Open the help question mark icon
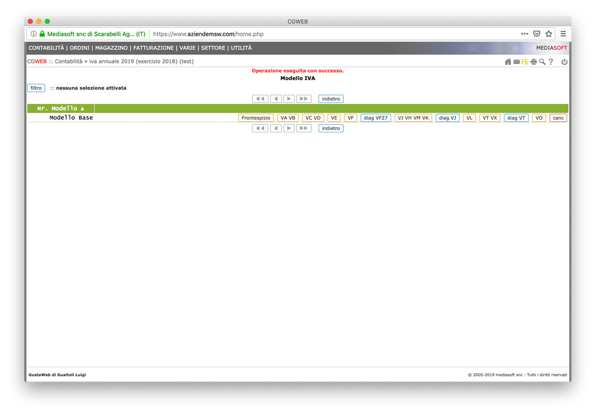 551,62
